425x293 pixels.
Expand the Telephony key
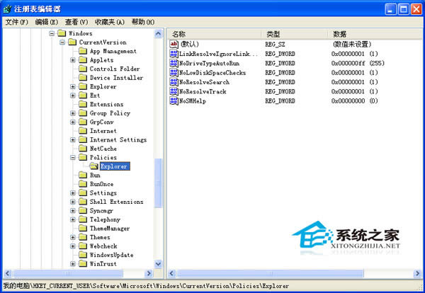[73, 219]
